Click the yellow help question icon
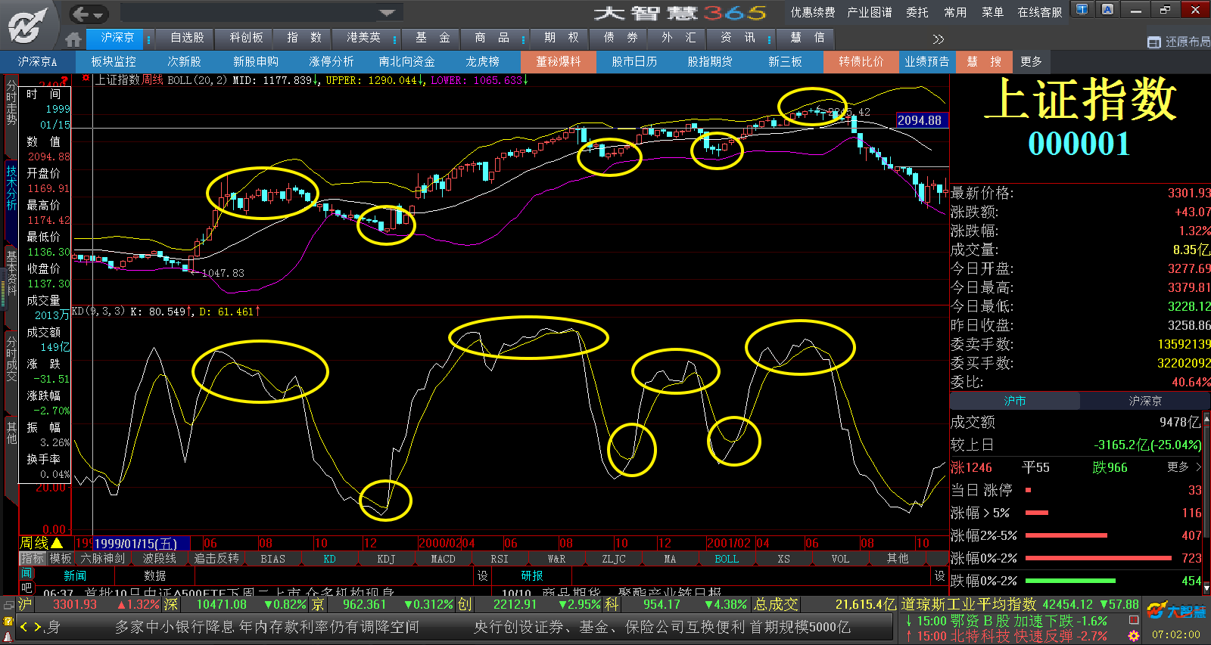This screenshot has width=1211, height=645. [x=8, y=621]
